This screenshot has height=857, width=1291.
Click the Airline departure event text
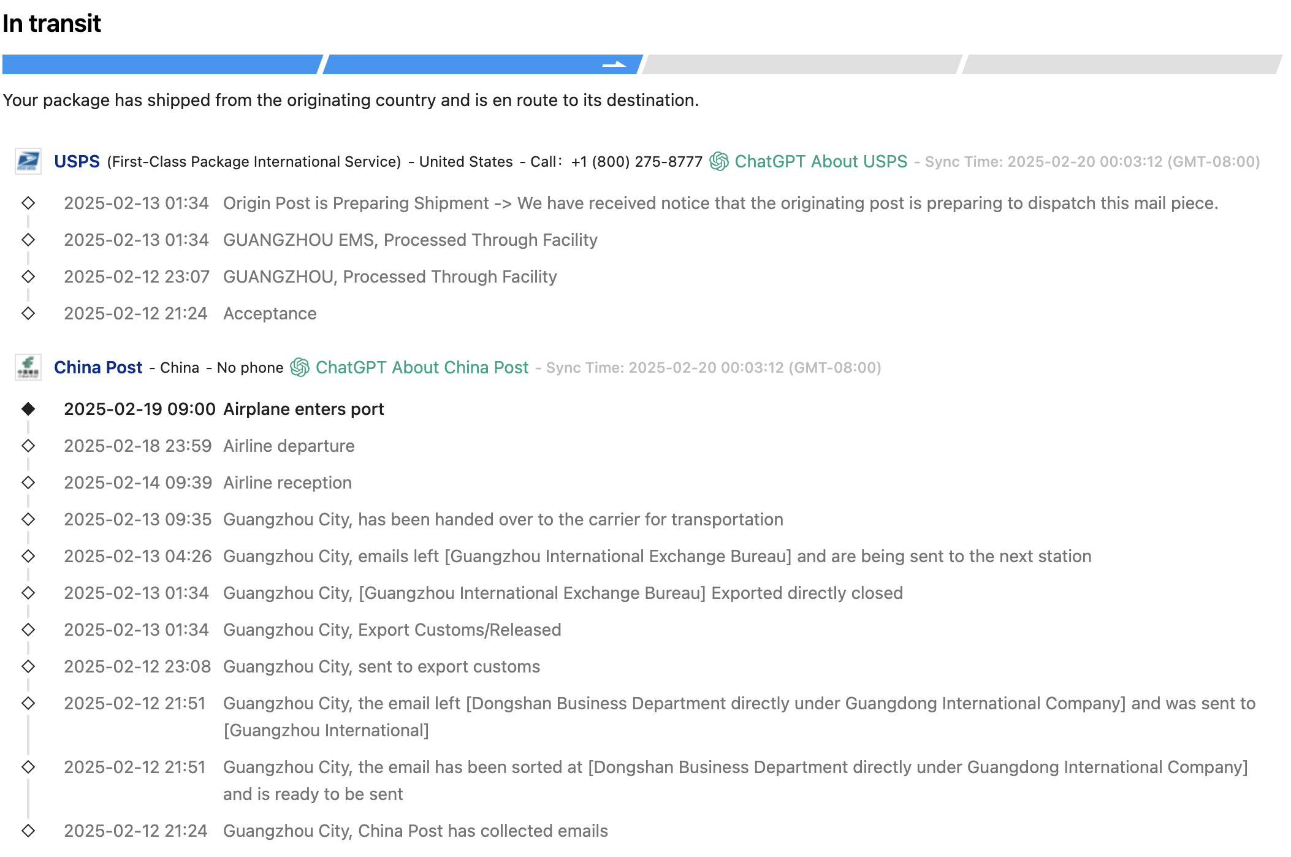[289, 446]
